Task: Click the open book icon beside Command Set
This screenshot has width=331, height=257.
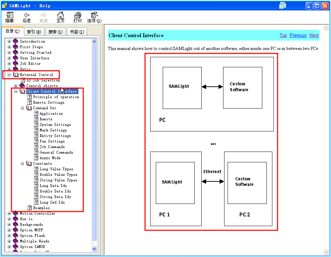Action: 29,108
